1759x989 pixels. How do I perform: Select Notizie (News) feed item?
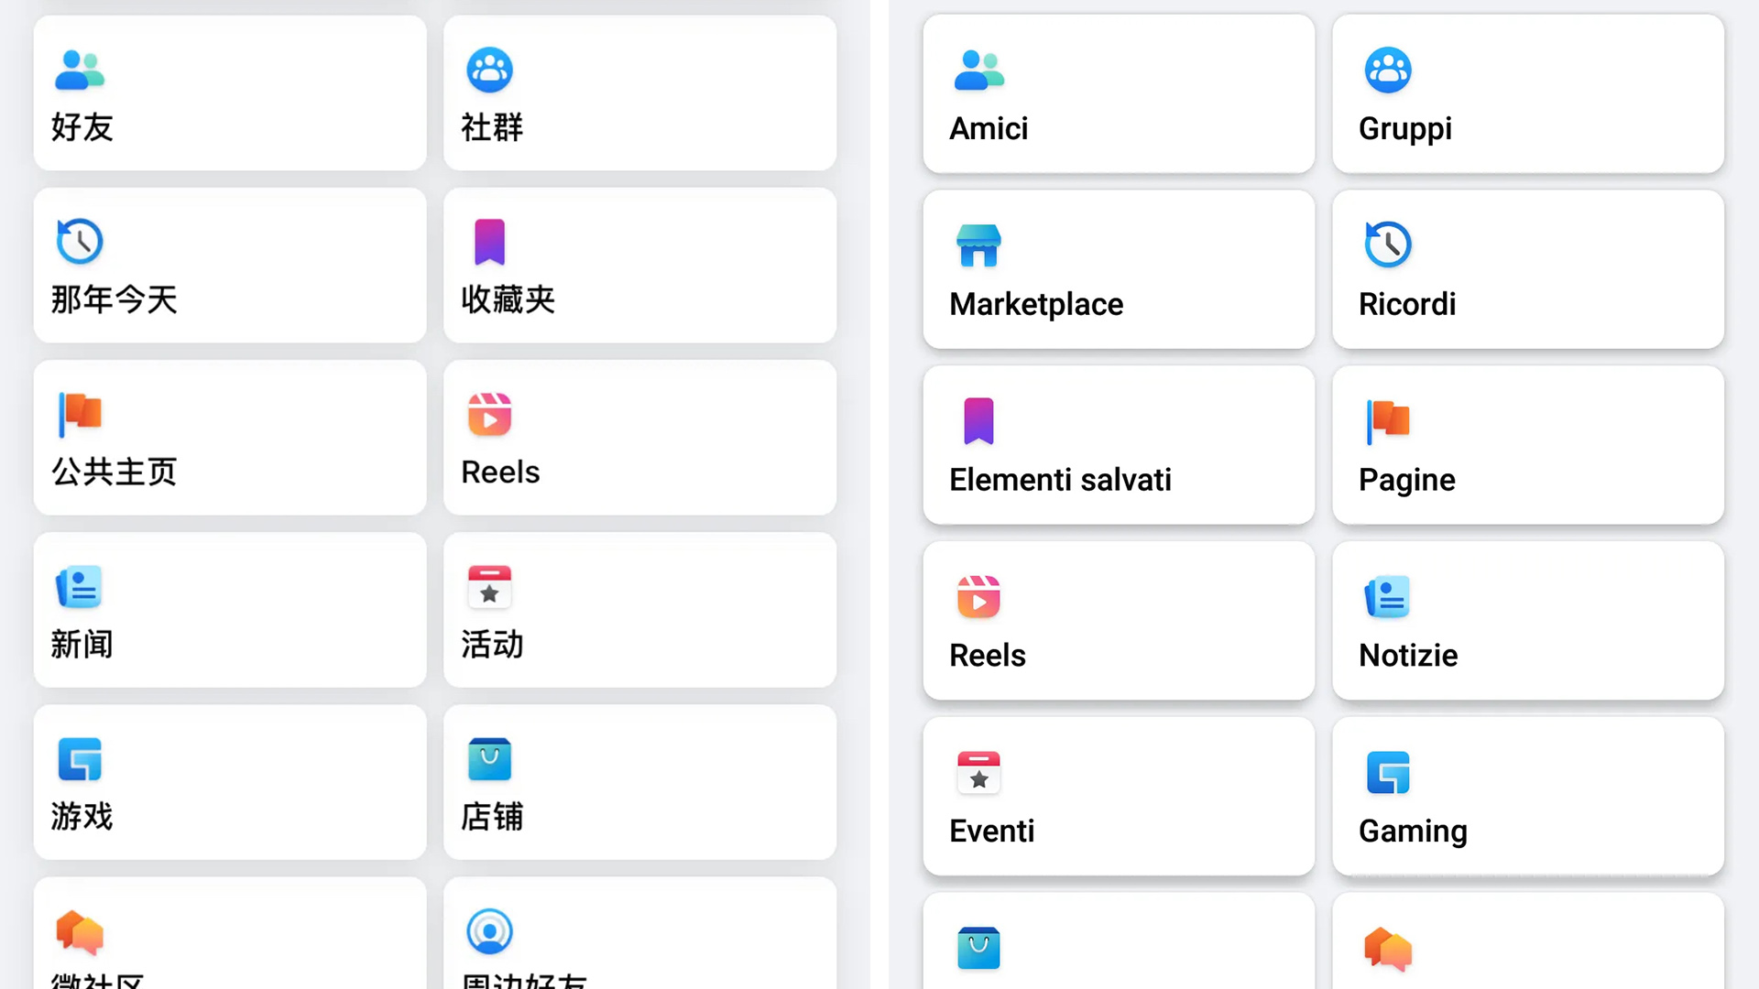(1527, 622)
